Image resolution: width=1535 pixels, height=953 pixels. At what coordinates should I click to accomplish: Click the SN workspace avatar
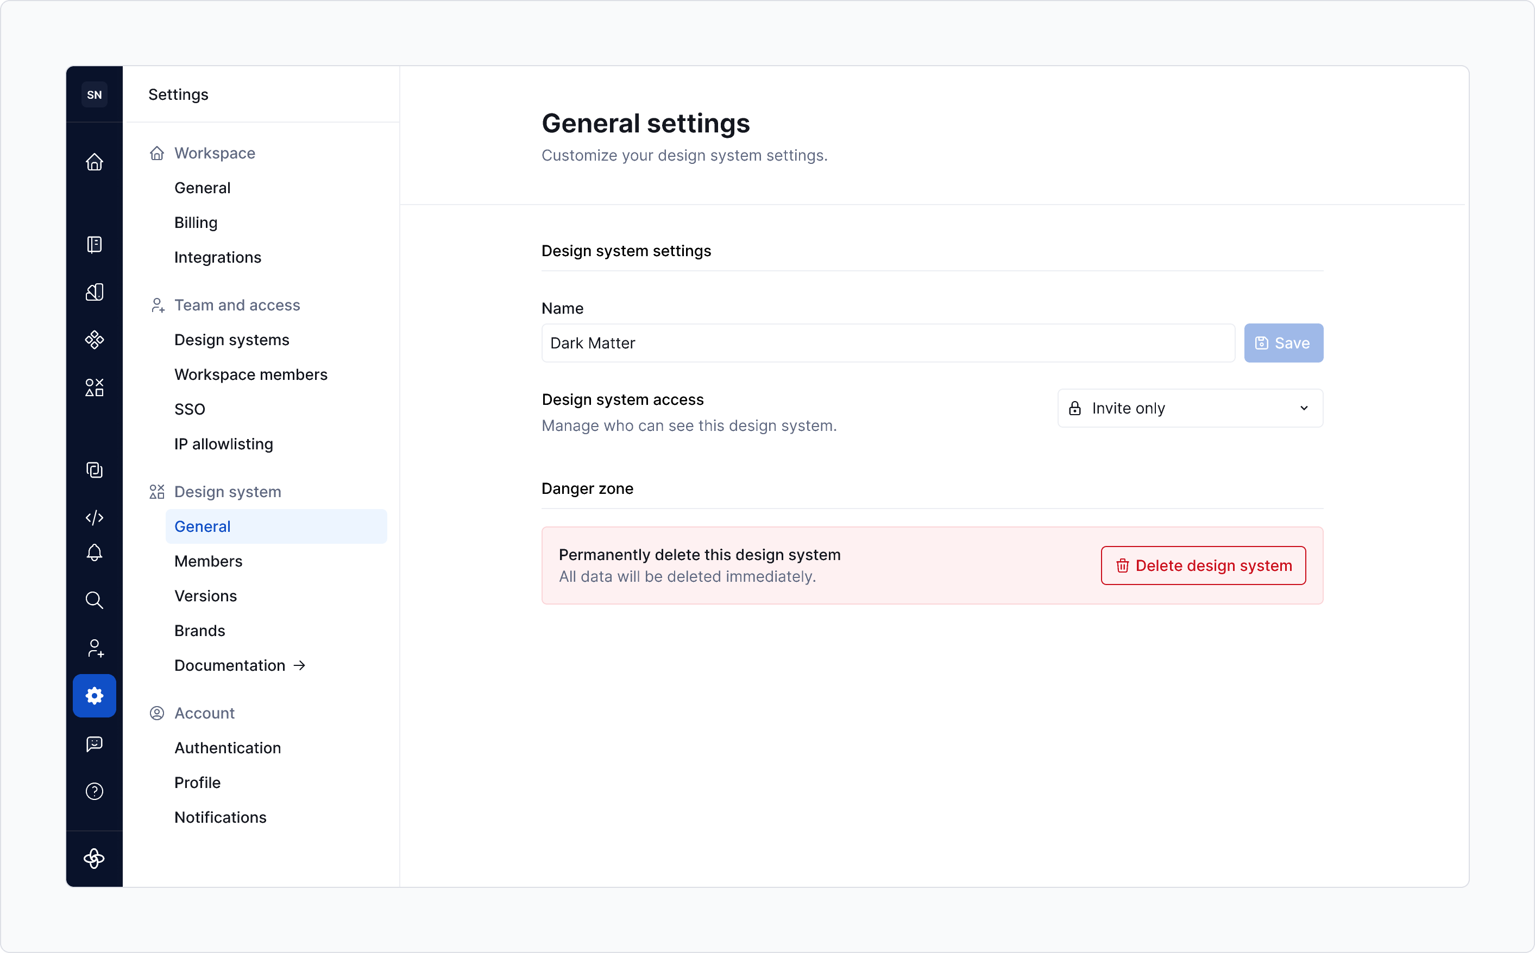pyautogui.click(x=95, y=94)
